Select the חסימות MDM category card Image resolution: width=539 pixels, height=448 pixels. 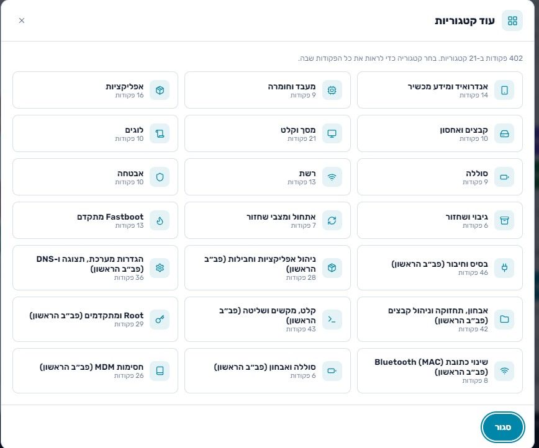(x=95, y=370)
